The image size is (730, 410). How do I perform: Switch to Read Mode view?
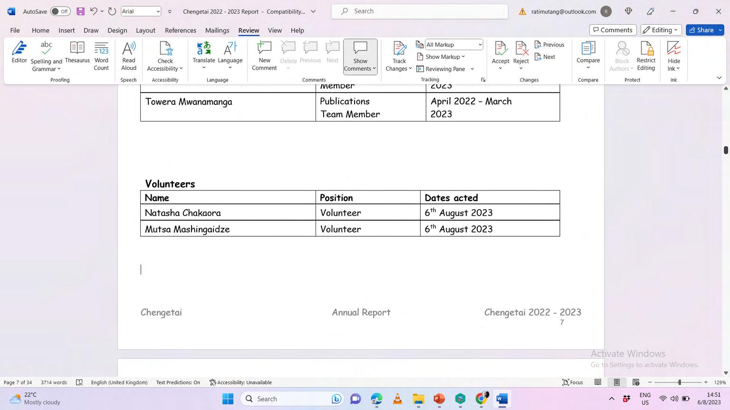point(598,382)
